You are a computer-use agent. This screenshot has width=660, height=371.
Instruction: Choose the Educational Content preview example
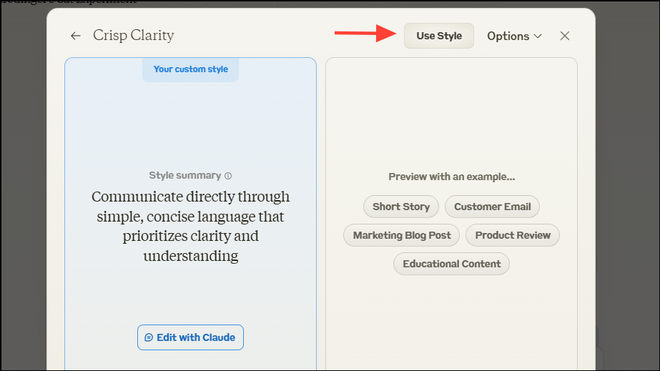click(451, 264)
